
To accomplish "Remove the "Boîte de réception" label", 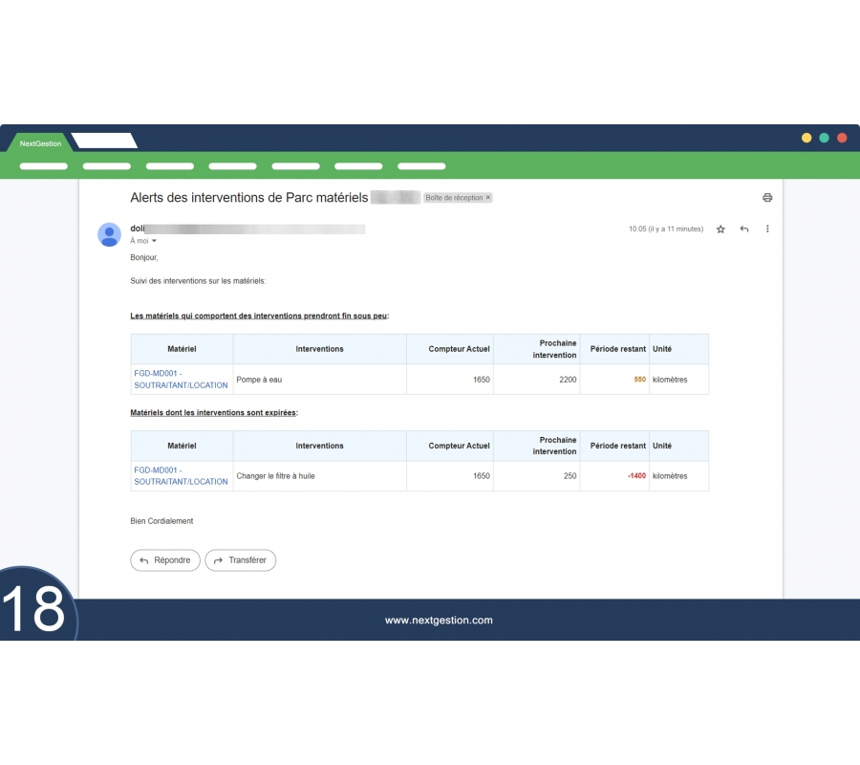I will [488, 198].
